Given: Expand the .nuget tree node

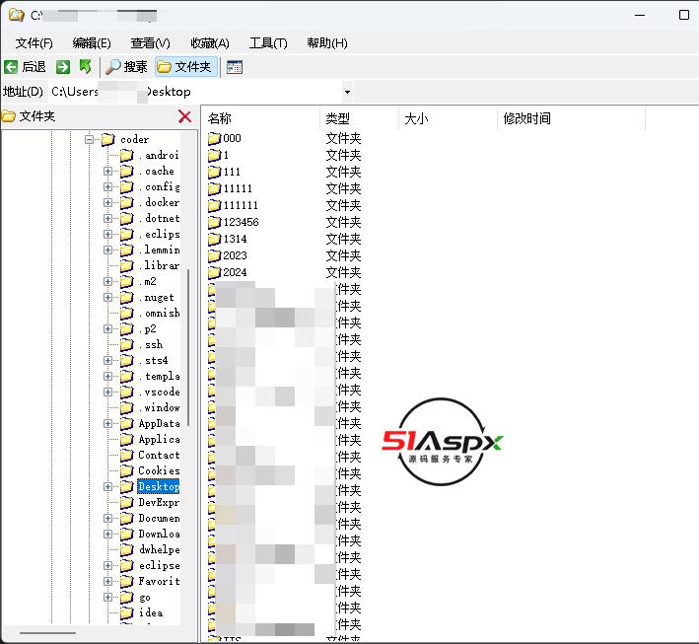Looking at the screenshot, I should click(107, 298).
